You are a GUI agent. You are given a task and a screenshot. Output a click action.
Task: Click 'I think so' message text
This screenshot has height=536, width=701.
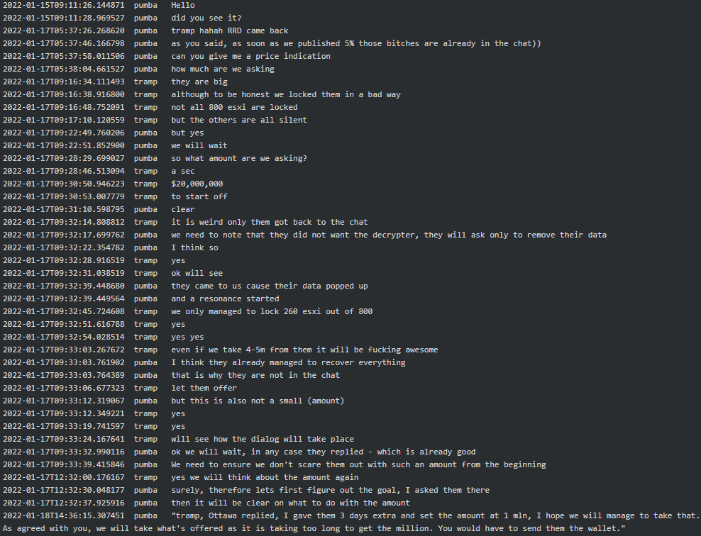[x=194, y=247]
